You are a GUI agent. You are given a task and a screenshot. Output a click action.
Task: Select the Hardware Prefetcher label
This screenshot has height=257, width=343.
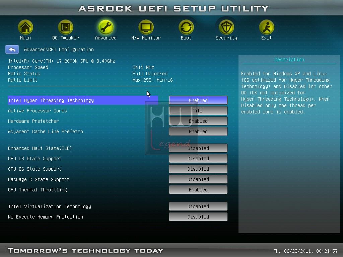(x=33, y=121)
